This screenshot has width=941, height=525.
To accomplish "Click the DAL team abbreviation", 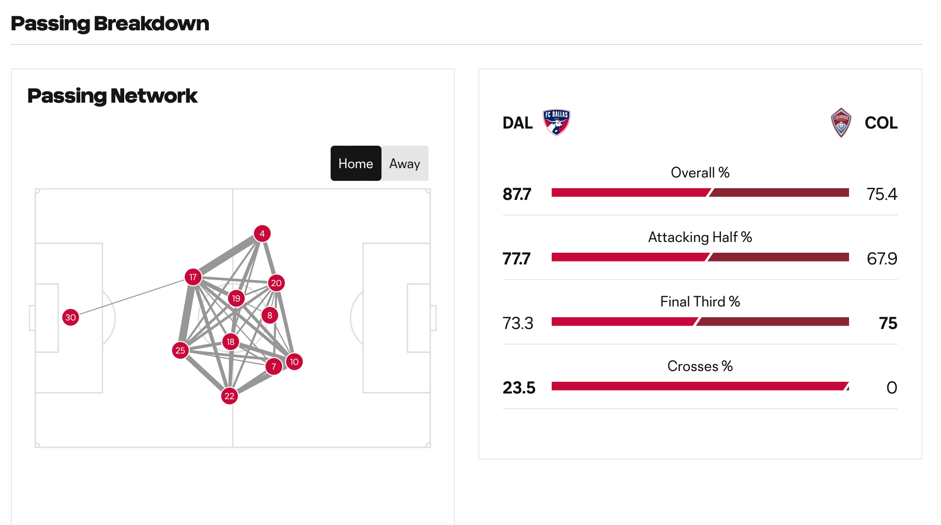I will pos(517,123).
